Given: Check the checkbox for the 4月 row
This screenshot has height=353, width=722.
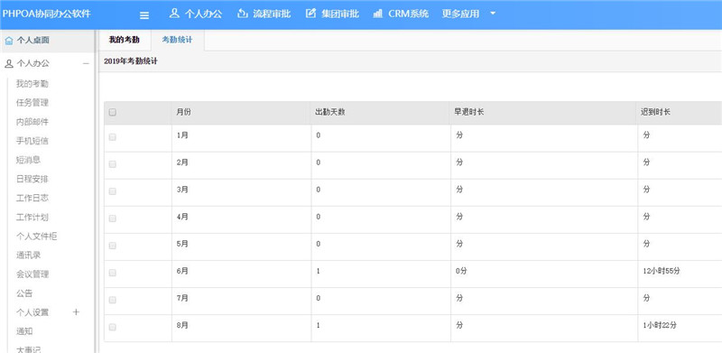Looking at the screenshot, I should pos(112,218).
